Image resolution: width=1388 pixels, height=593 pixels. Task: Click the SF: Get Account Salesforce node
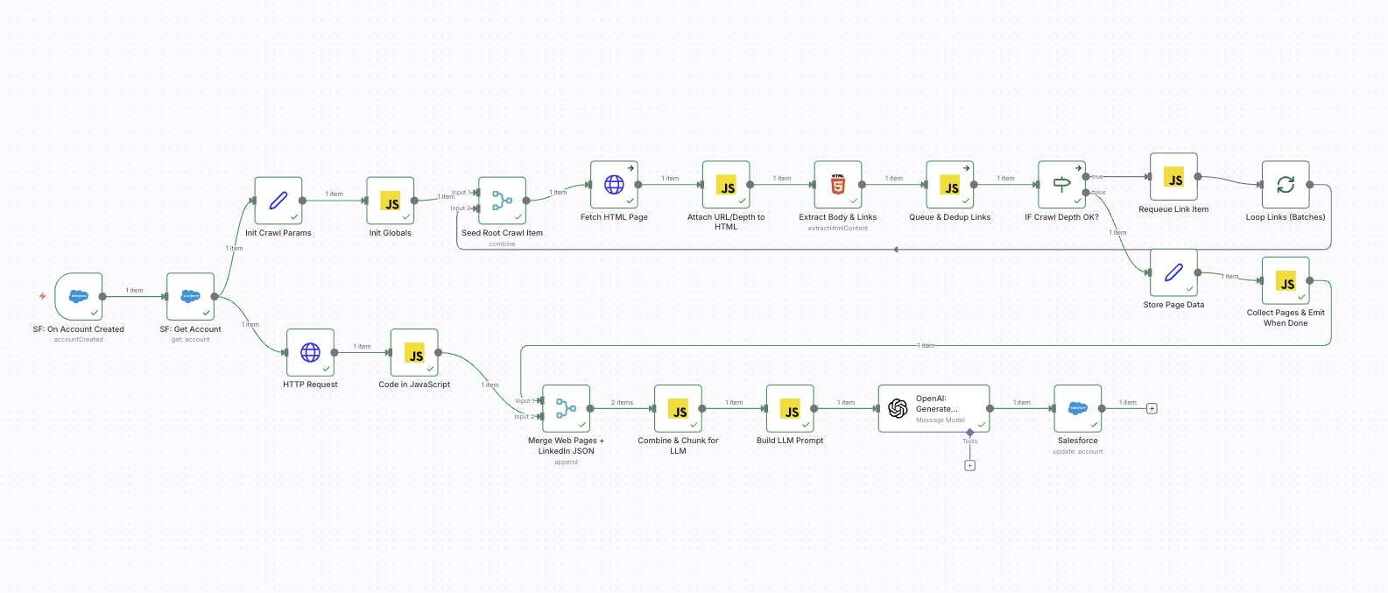click(190, 296)
